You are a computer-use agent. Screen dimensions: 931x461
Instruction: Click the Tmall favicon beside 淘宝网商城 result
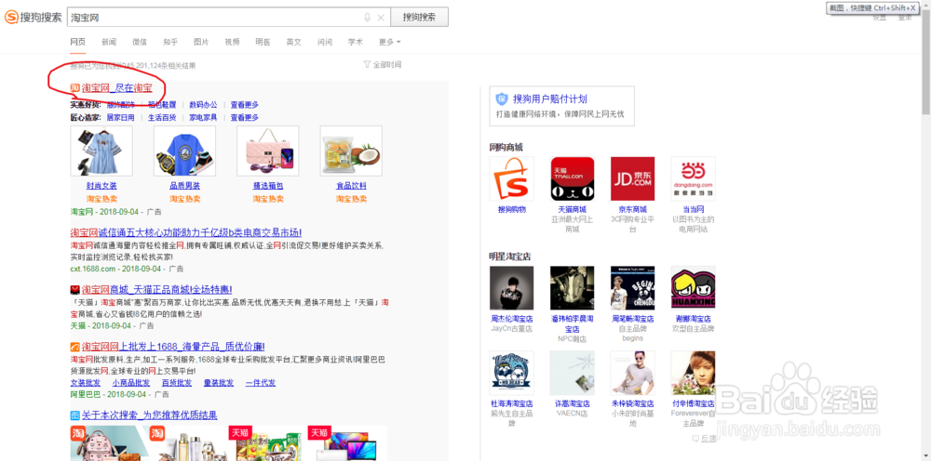click(74, 290)
